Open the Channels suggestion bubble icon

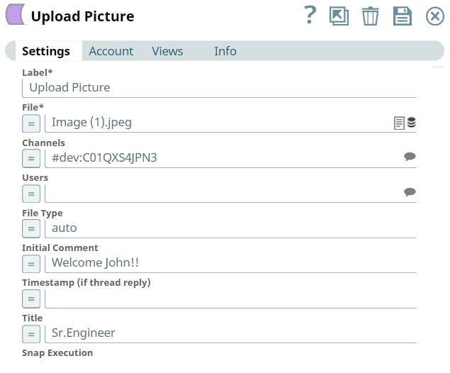click(410, 157)
